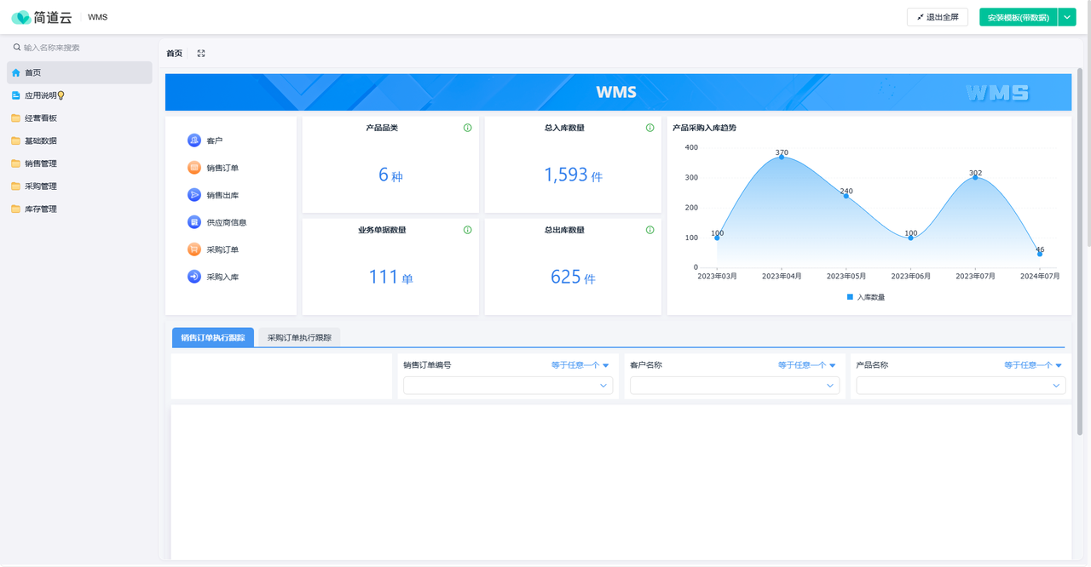Screen dimensions: 1091x567
Task: Open the 客户 shortcut link
Action: (215, 140)
